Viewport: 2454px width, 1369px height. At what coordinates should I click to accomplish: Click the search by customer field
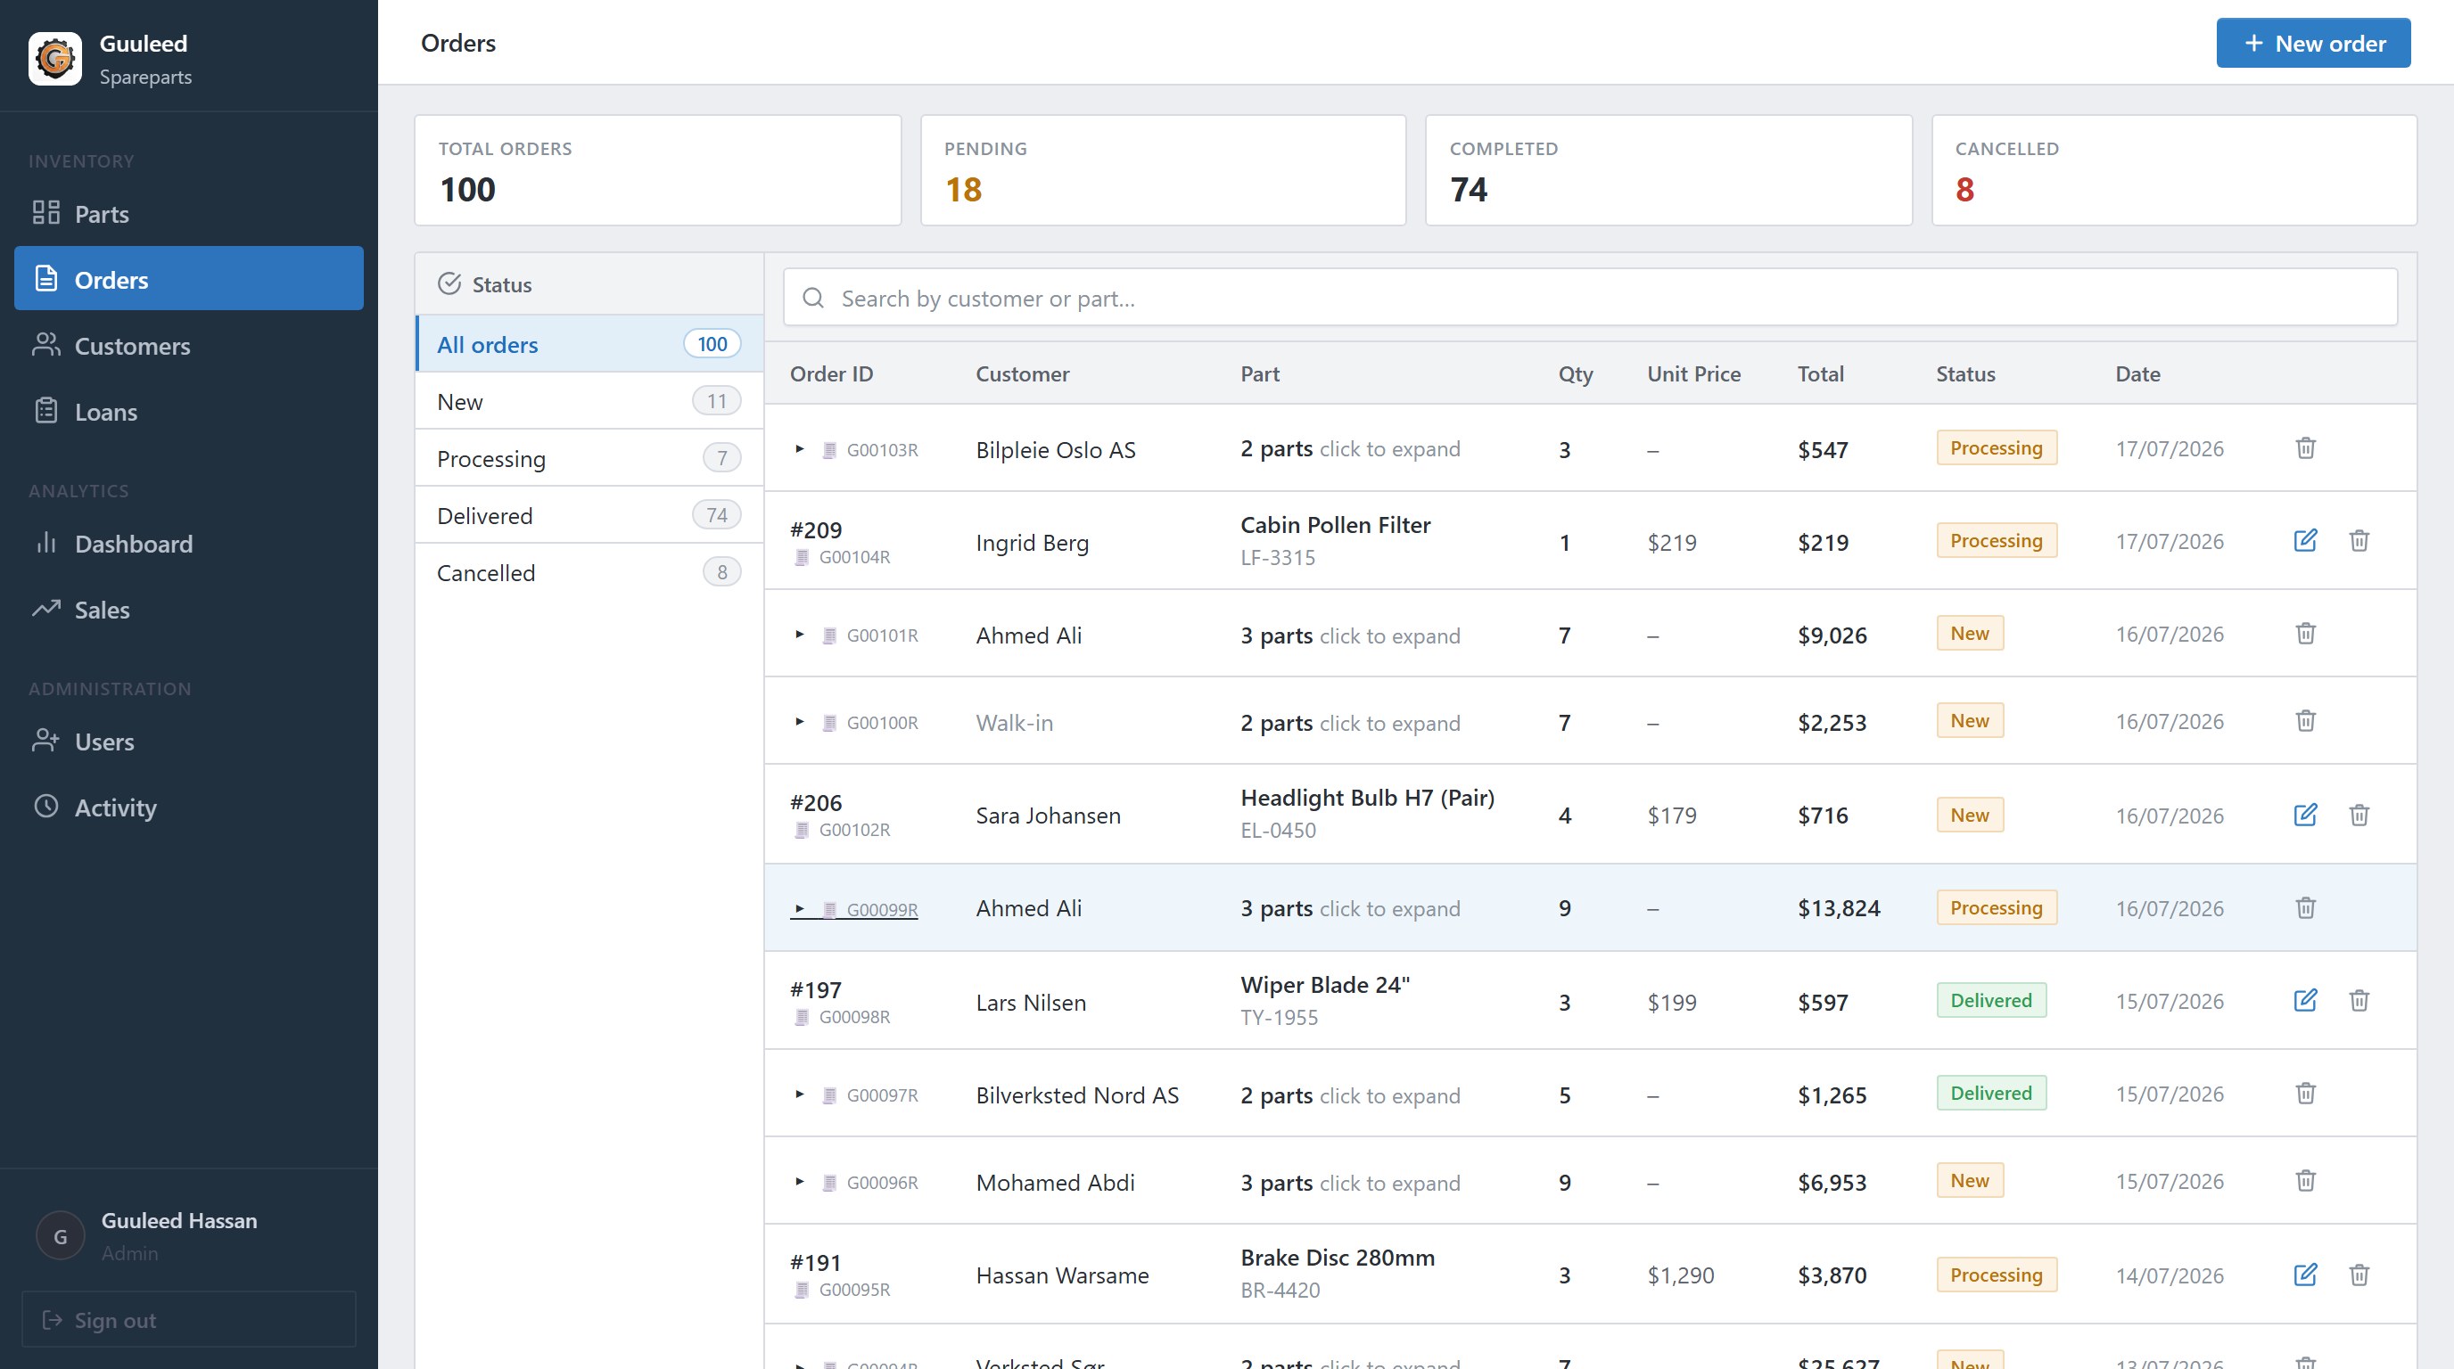[1590, 298]
